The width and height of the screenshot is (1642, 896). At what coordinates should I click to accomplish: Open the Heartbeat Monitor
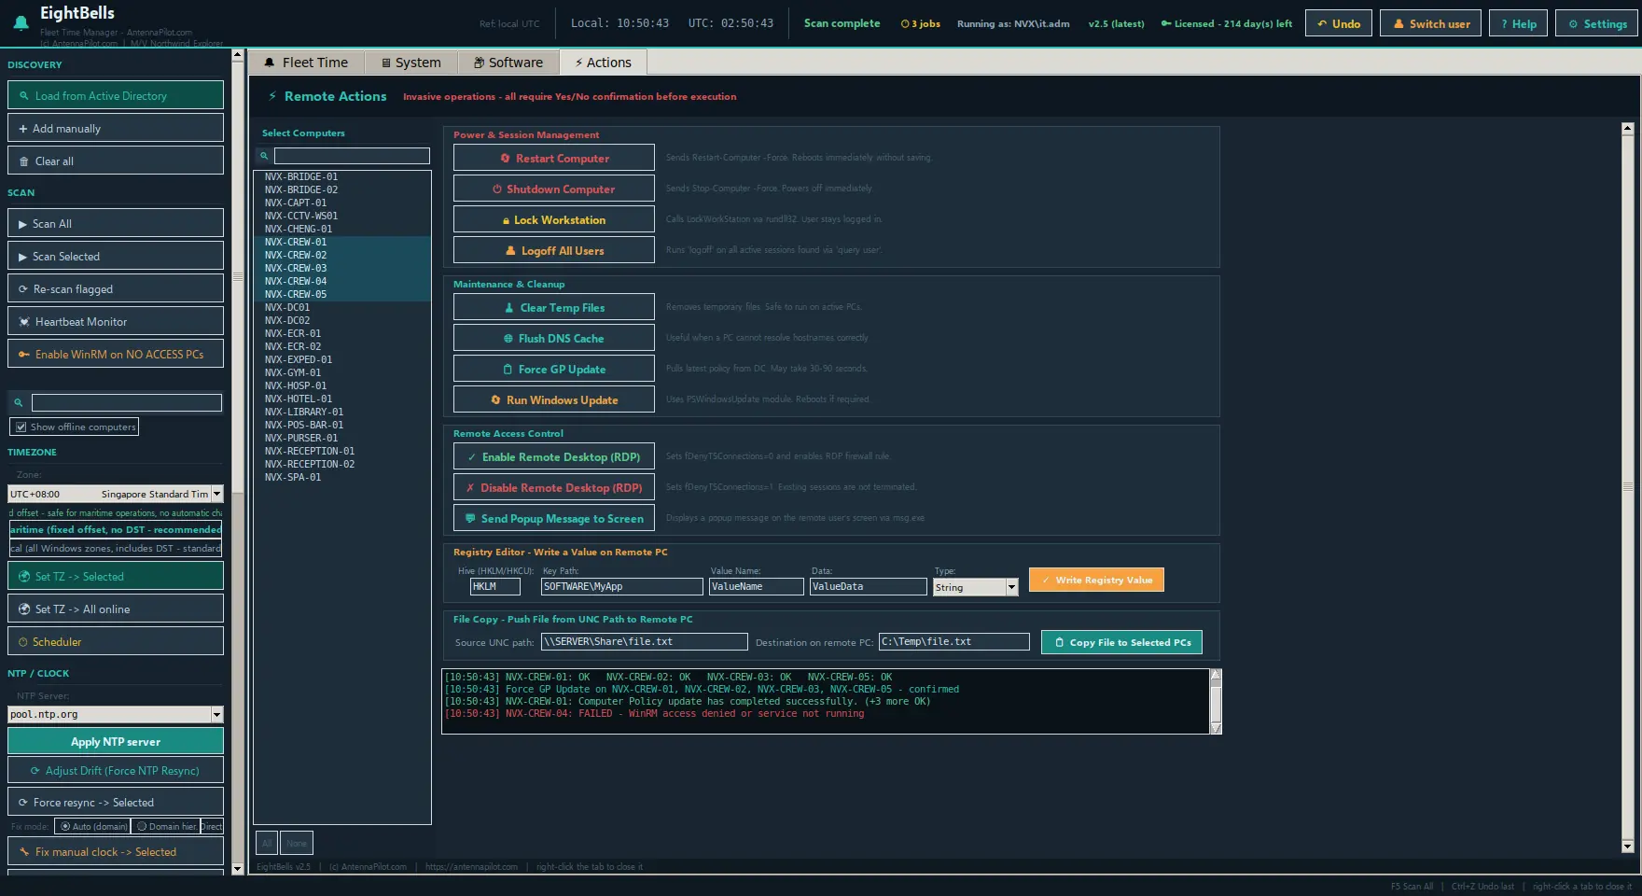click(116, 321)
